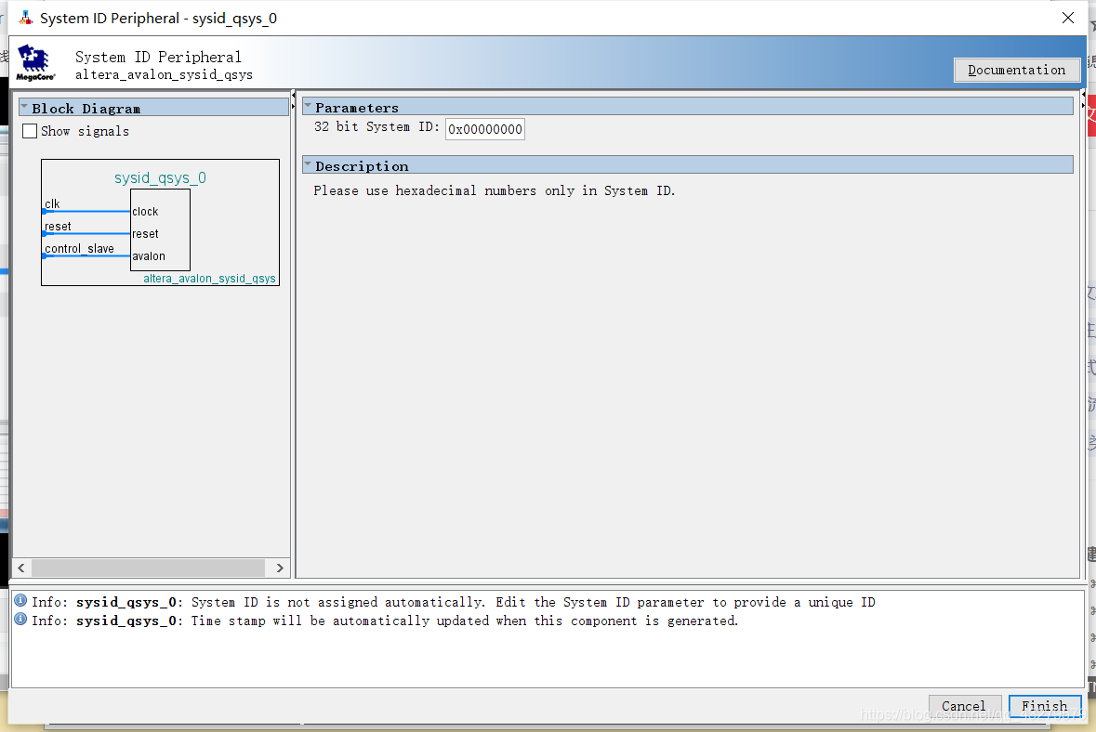Screen dimensions: 1096x732
Task: Select the reset signal label on left
Action: click(x=58, y=227)
